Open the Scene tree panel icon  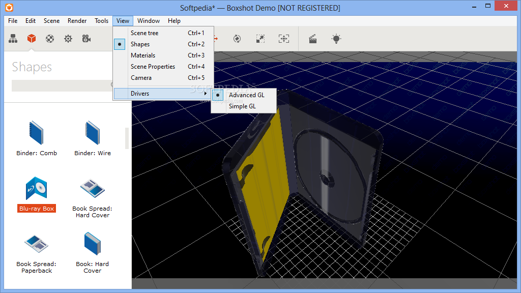click(13, 39)
